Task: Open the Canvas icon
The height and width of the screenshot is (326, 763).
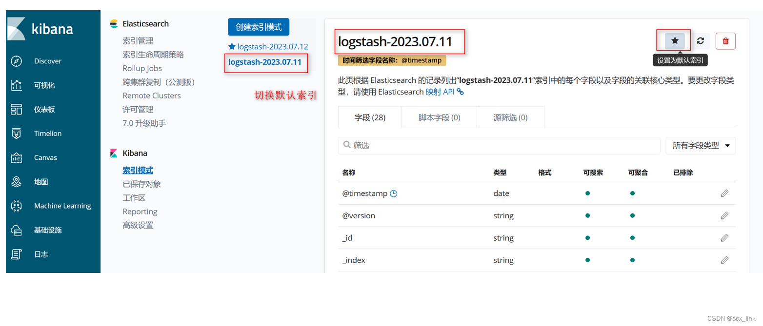Action: click(17, 157)
